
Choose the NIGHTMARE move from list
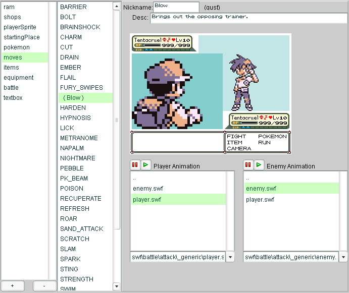(77, 158)
